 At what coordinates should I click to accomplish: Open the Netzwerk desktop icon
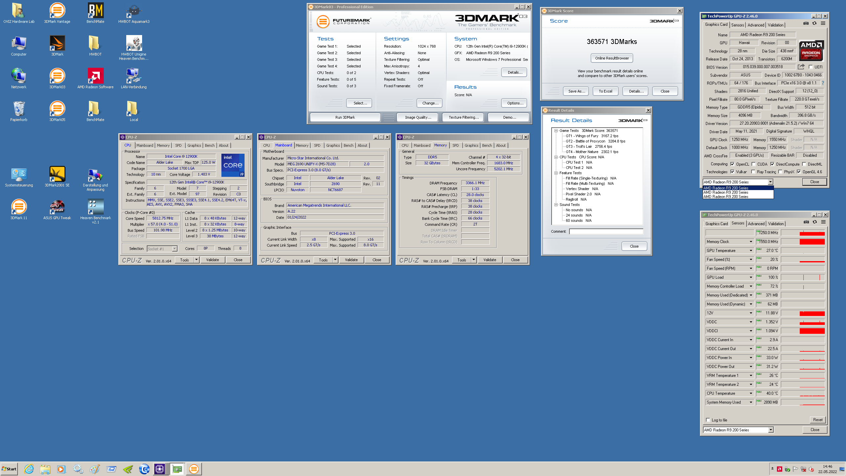point(19,79)
